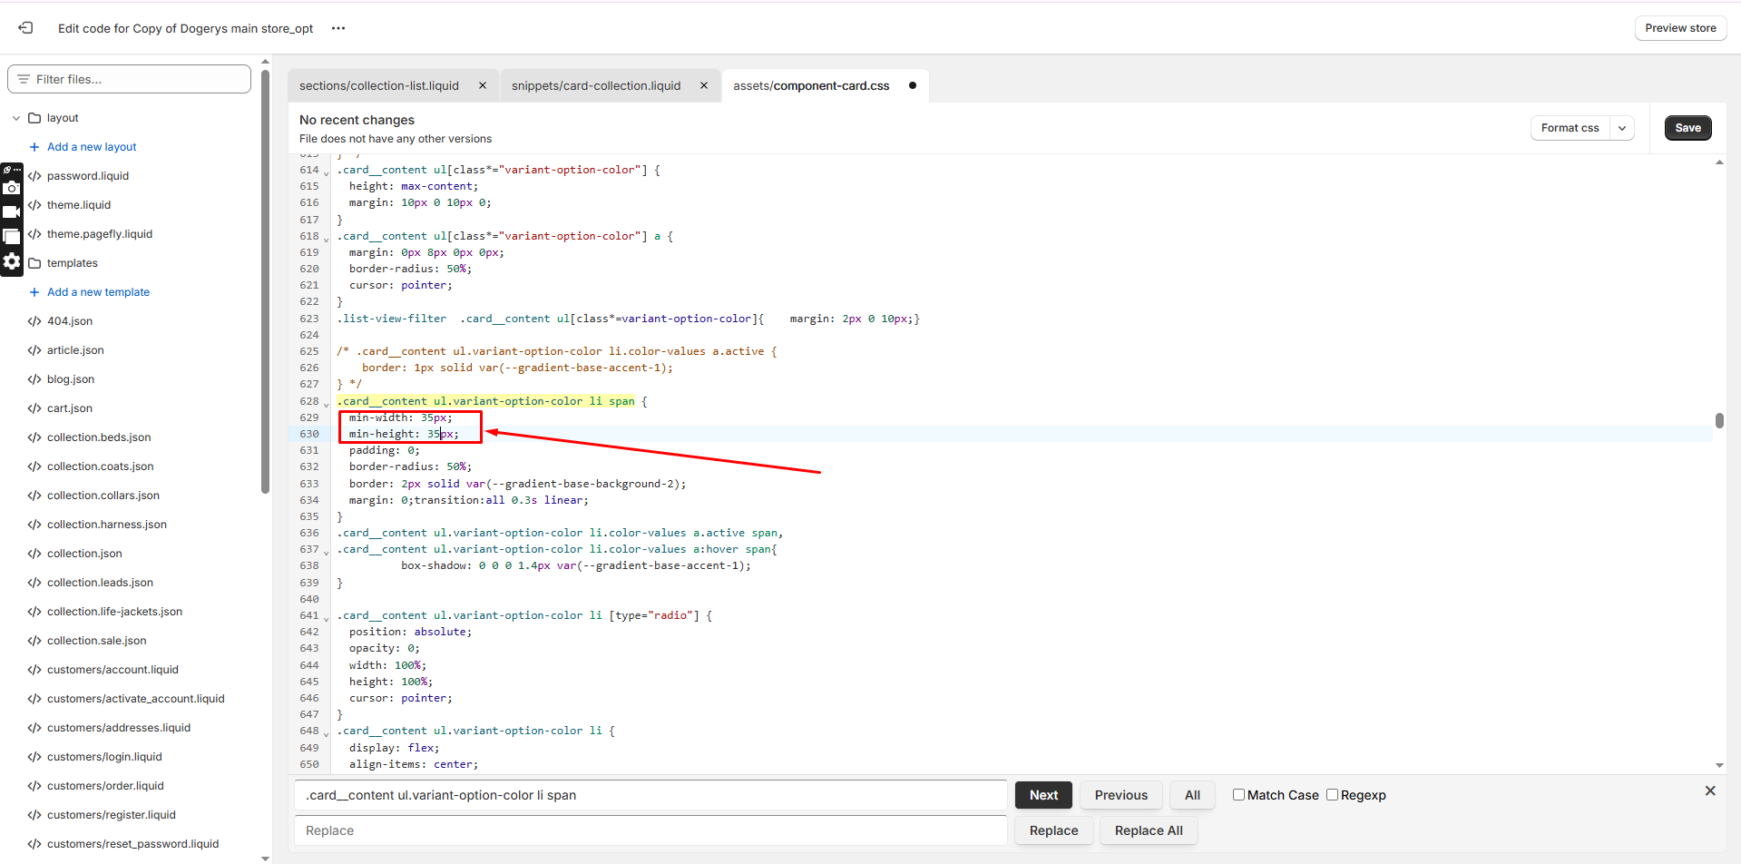Fold code block at line 614
This screenshot has width=1741, height=864.
pyautogui.click(x=327, y=172)
